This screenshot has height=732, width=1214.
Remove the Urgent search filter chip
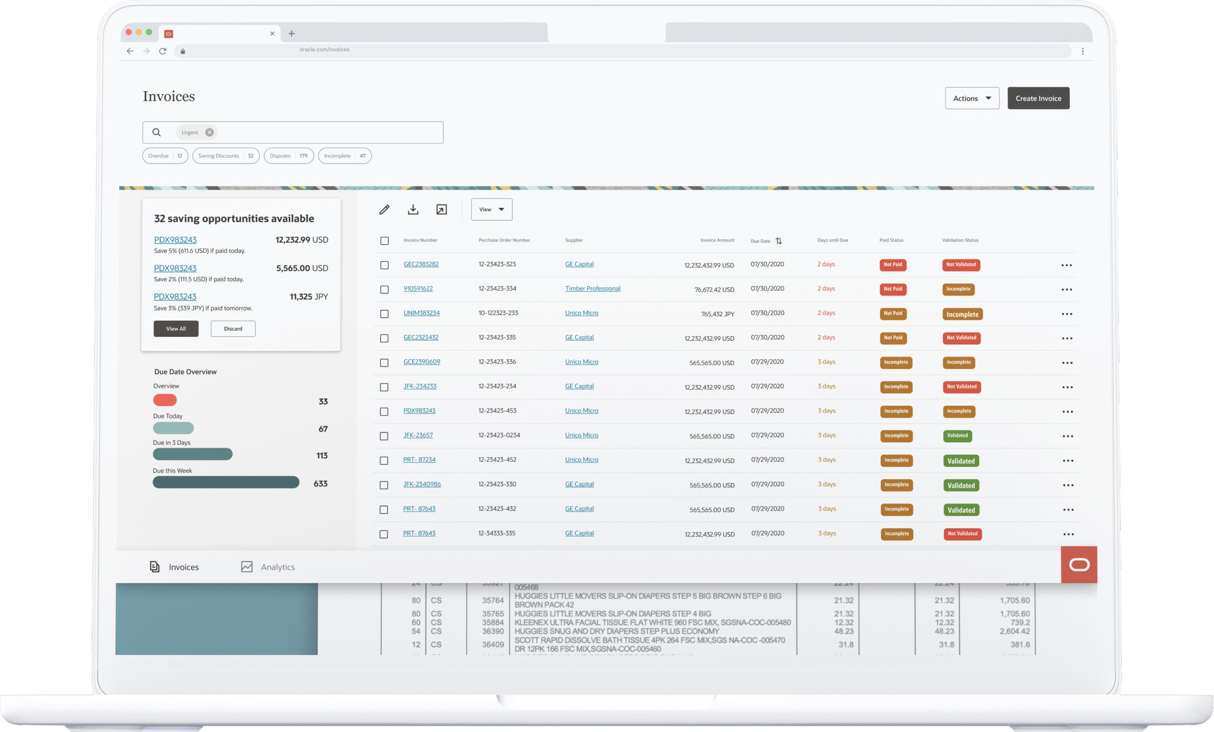(x=209, y=133)
